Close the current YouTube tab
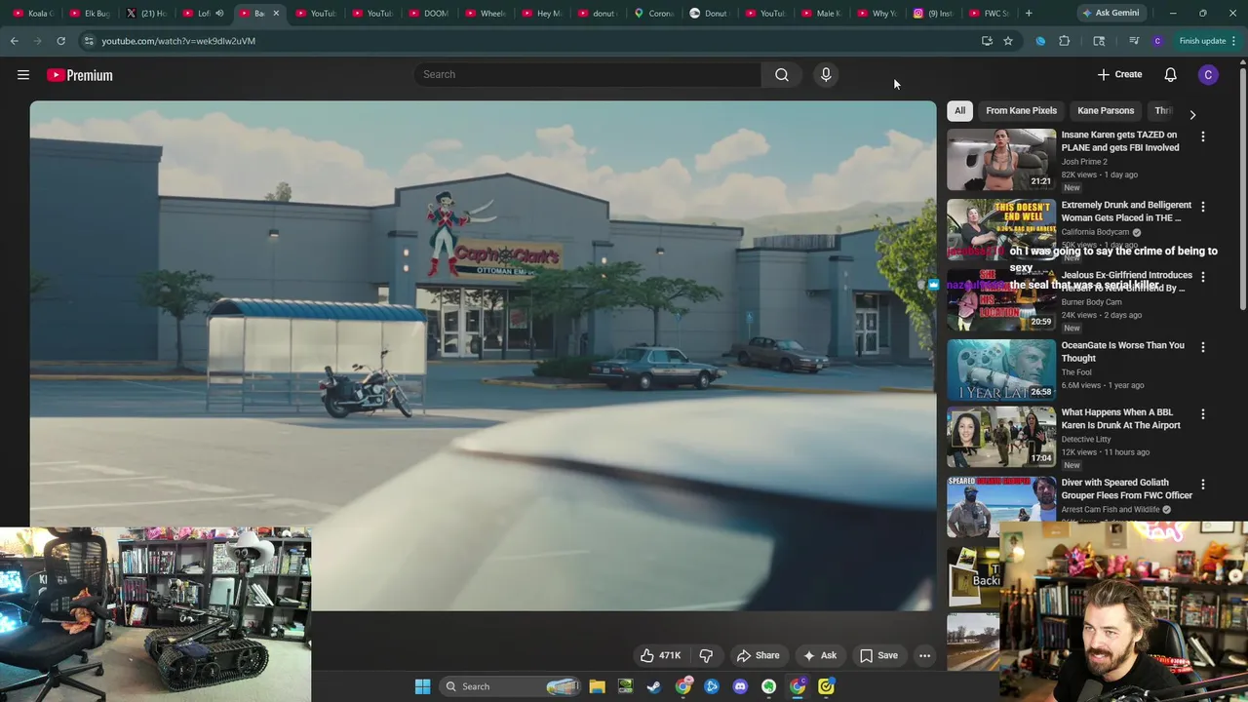 [276, 13]
